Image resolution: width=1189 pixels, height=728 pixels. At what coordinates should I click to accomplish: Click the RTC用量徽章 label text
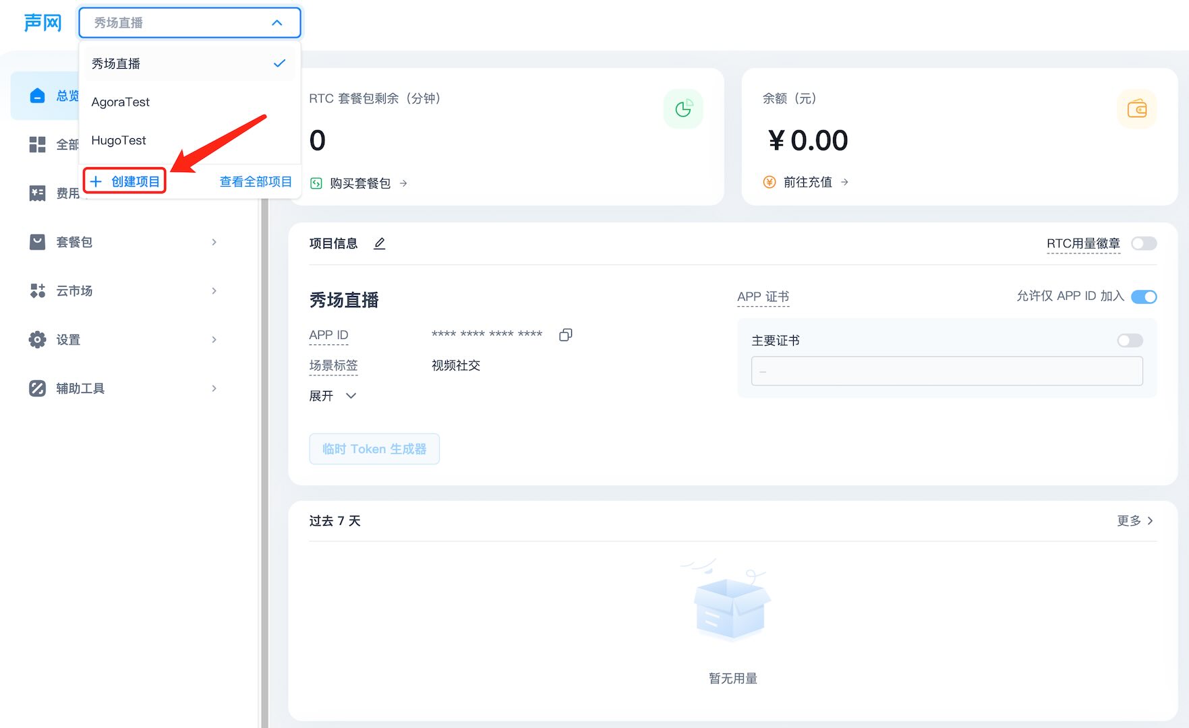click(1083, 243)
